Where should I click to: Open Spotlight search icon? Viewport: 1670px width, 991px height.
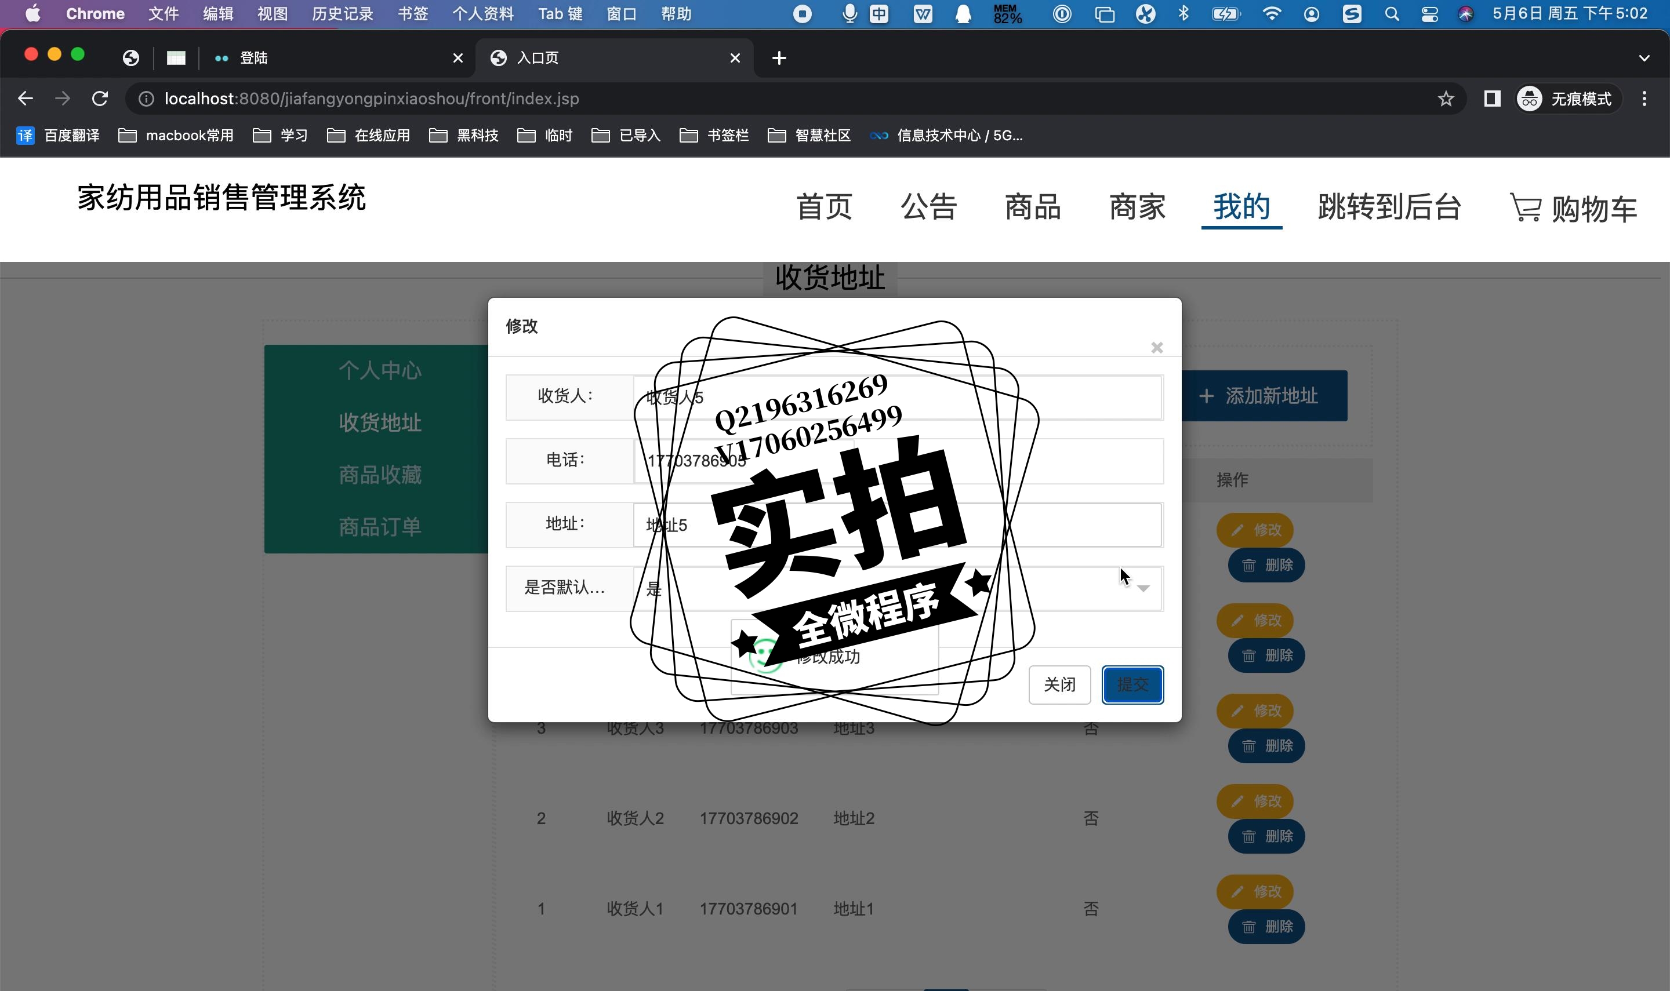point(1392,13)
